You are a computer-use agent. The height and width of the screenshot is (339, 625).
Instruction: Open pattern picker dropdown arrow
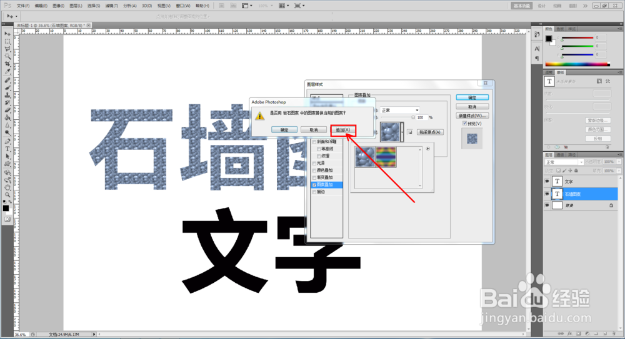pyautogui.click(x=402, y=132)
